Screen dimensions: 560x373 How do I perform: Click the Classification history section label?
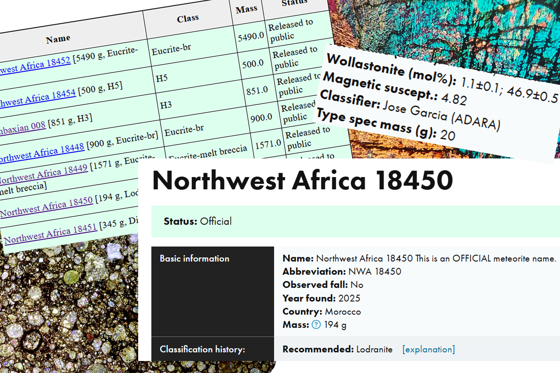[202, 349]
